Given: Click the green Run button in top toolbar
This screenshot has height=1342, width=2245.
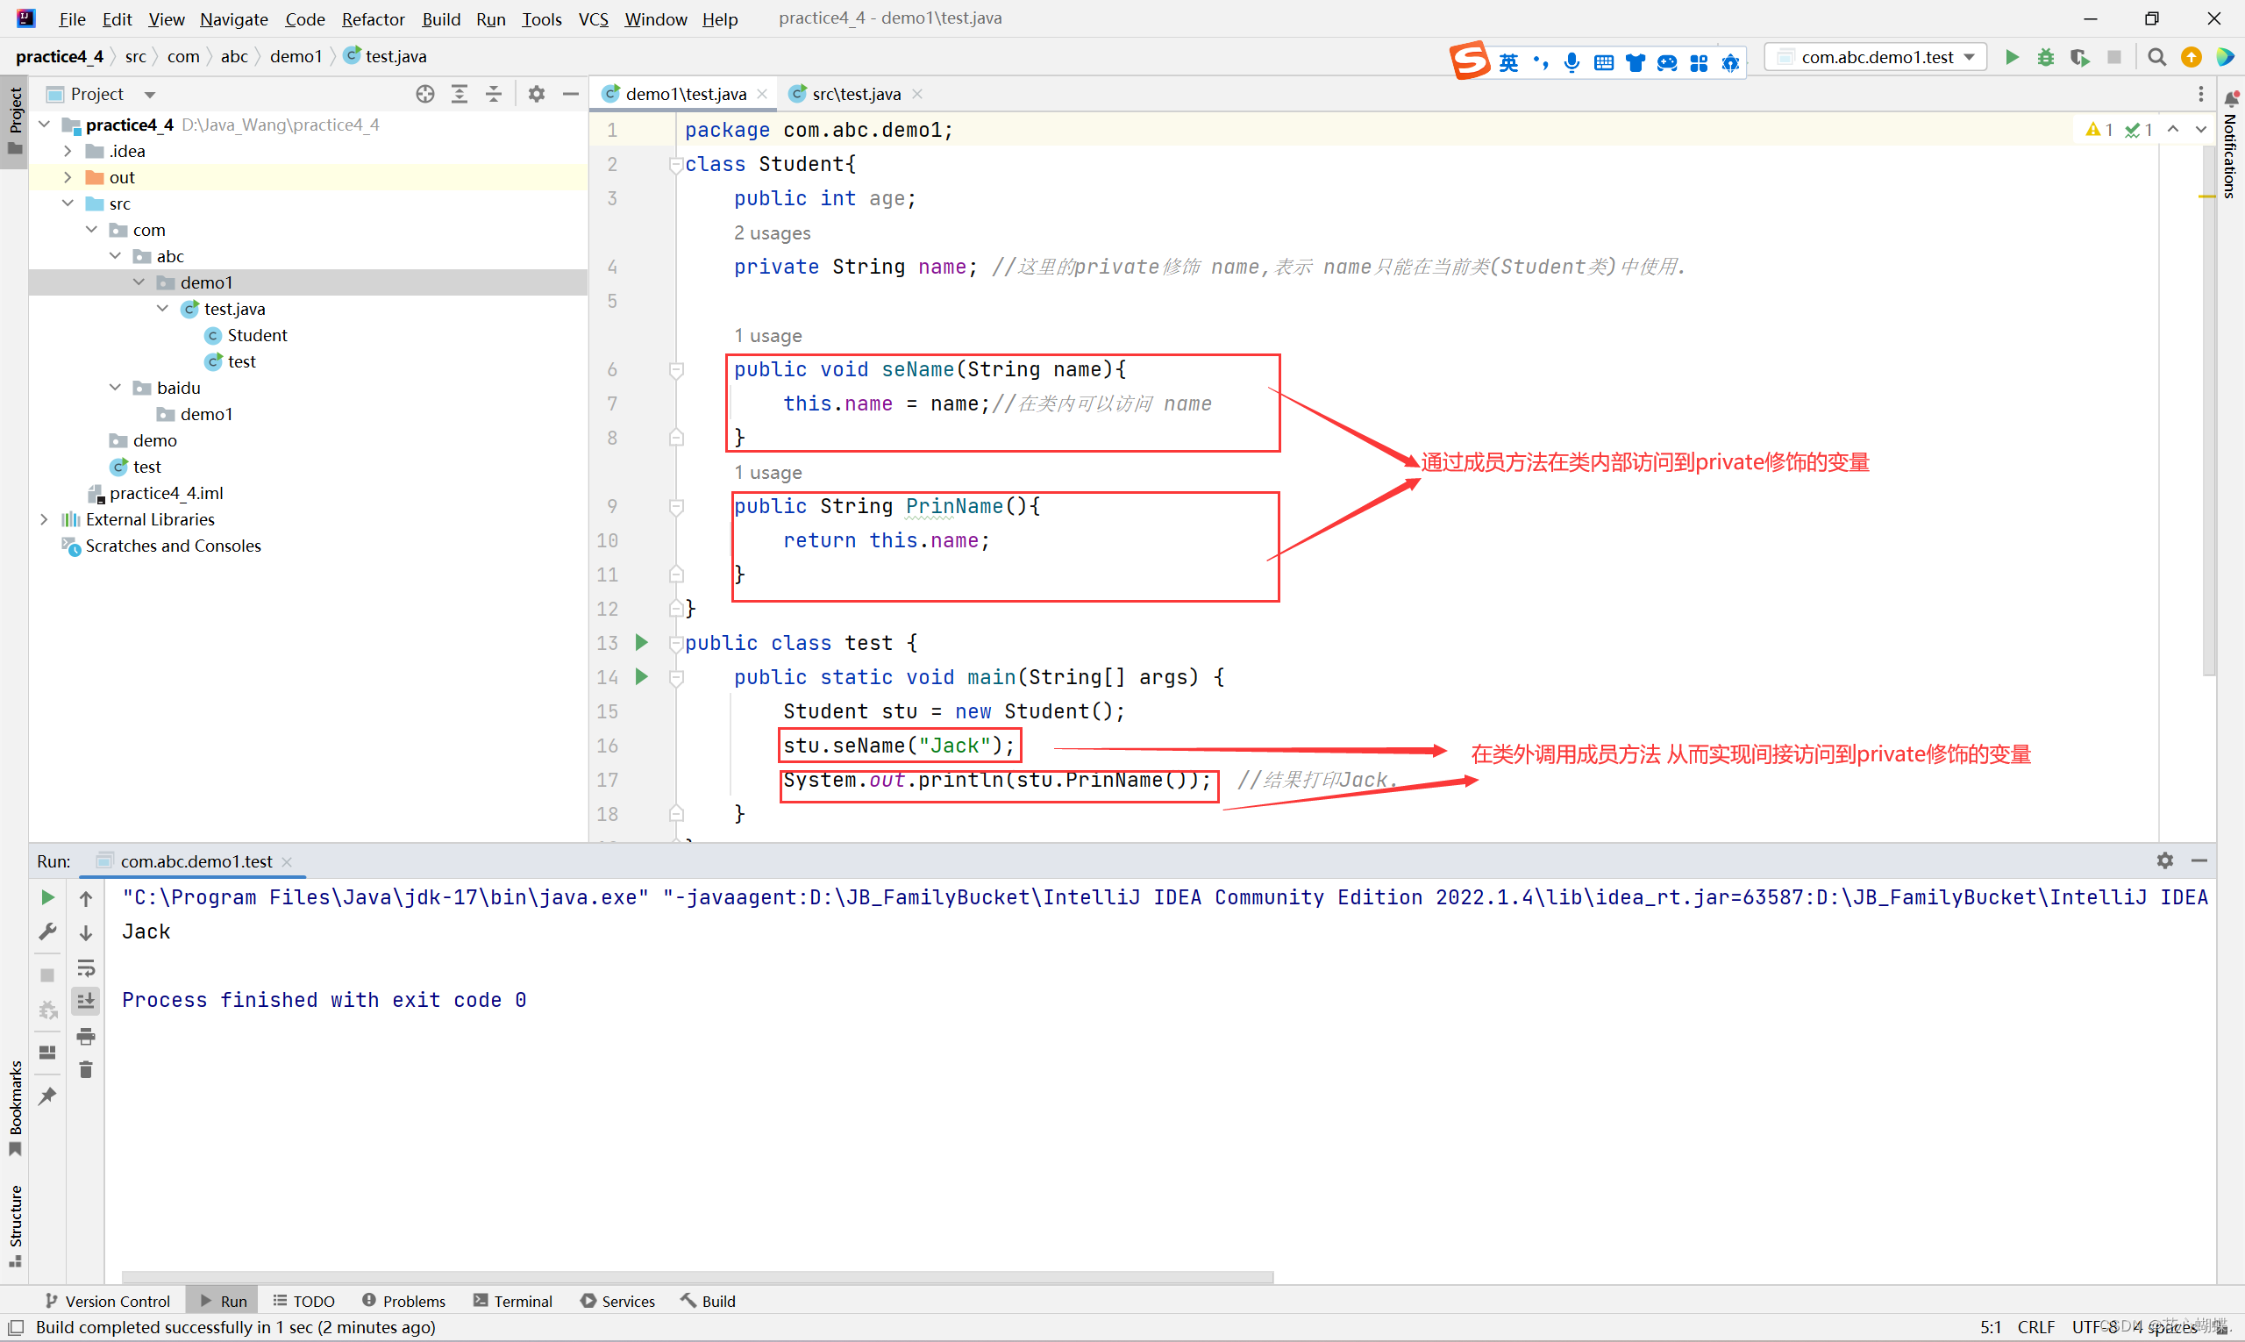Looking at the screenshot, I should tap(2012, 57).
